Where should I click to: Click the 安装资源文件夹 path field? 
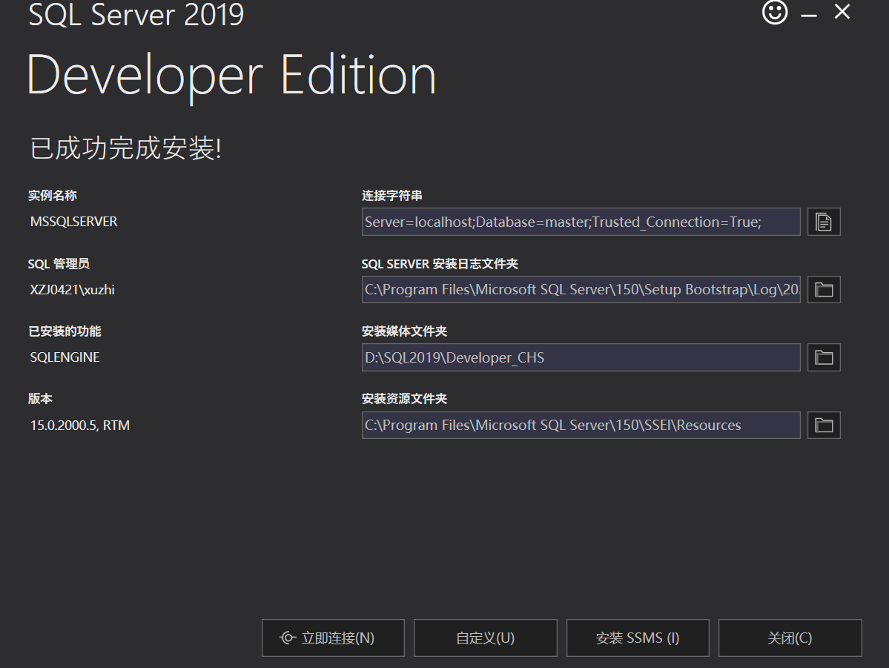coord(581,425)
